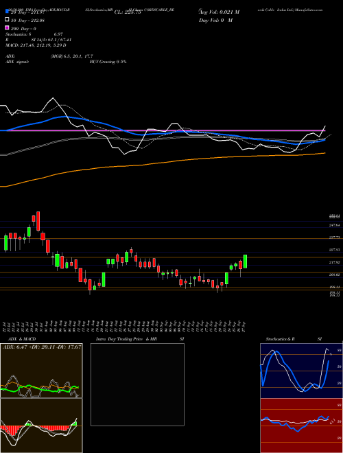The height and width of the screenshot is (453, 343).
Task: Click the orange moving average line's right end
Action: point(324,154)
